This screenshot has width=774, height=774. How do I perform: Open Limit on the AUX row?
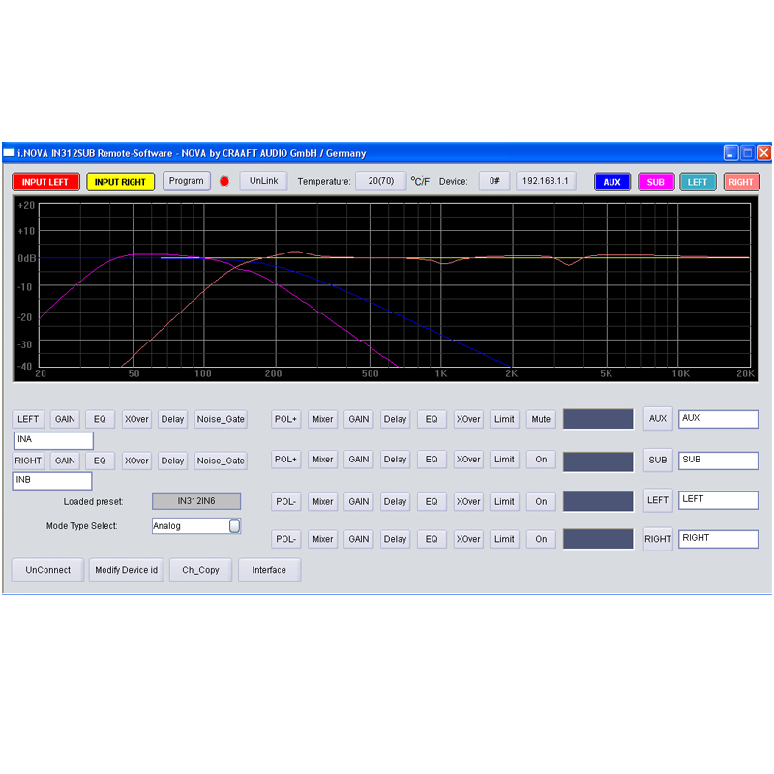click(x=504, y=419)
